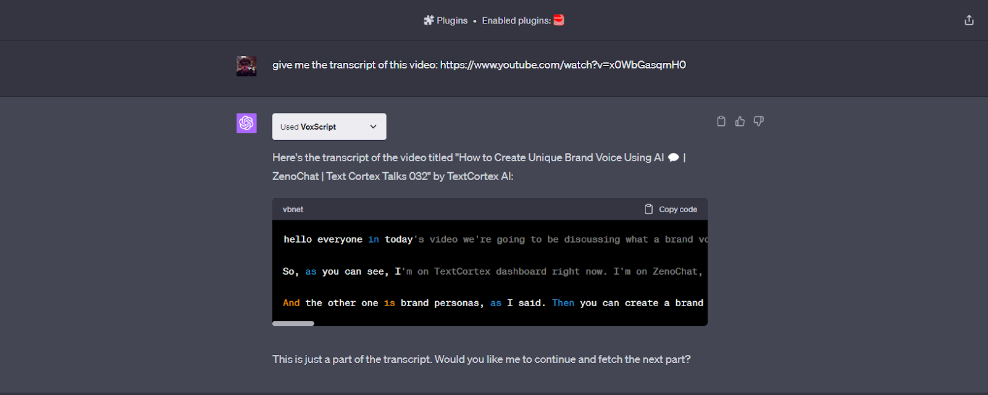Click the Plugins label at top
The image size is (988, 395).
click(452, 20)
